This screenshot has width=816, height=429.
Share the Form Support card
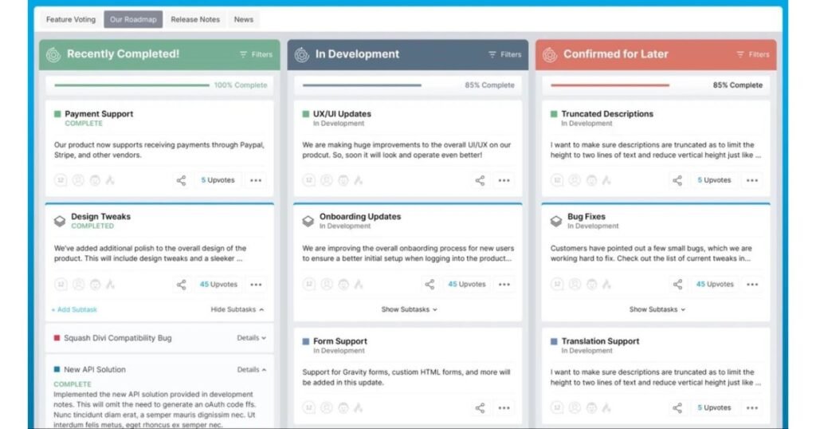(480, 407)
